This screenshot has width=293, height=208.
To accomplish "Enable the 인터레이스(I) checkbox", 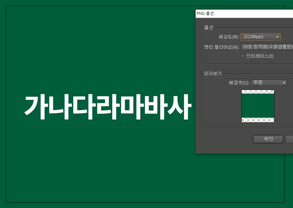I will [243, 56].
